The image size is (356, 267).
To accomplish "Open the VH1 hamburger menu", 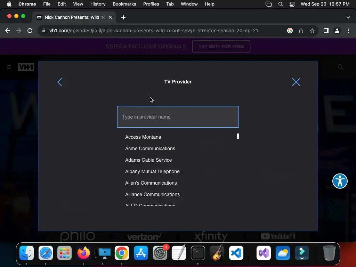I will pyautogui.click(x=9, y=67).
